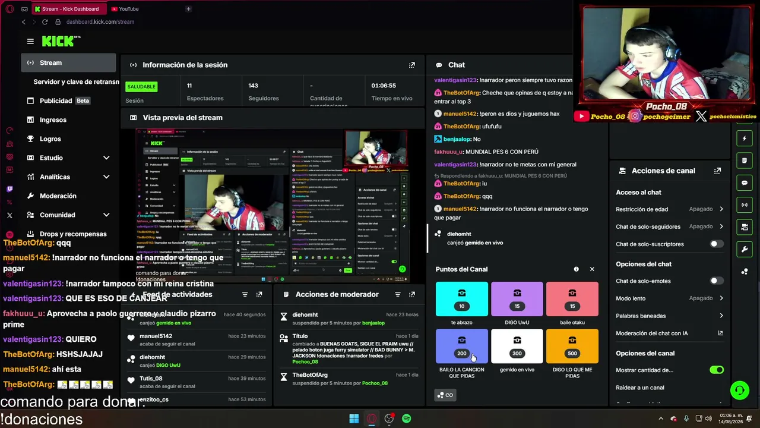Open info icon in Puntos del Canal
This screenshot has height=428, width=760.
tap(576, 269)
